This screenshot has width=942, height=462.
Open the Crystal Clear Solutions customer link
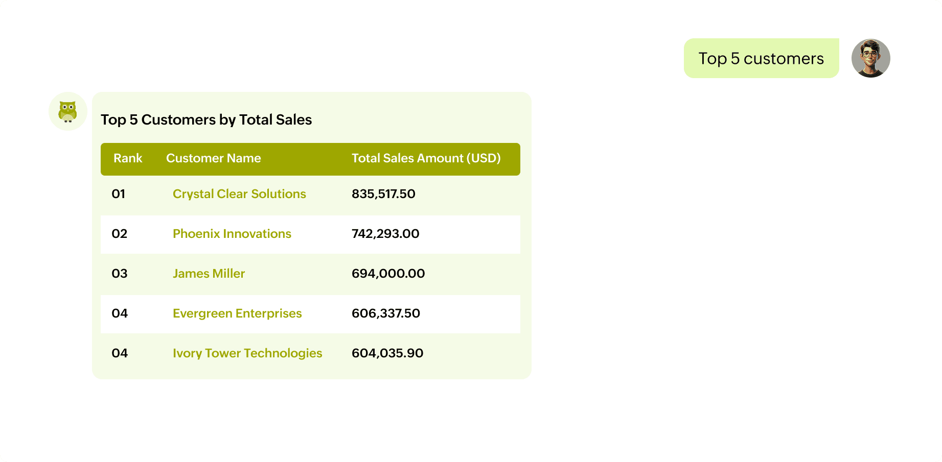(x=239, y=194)
